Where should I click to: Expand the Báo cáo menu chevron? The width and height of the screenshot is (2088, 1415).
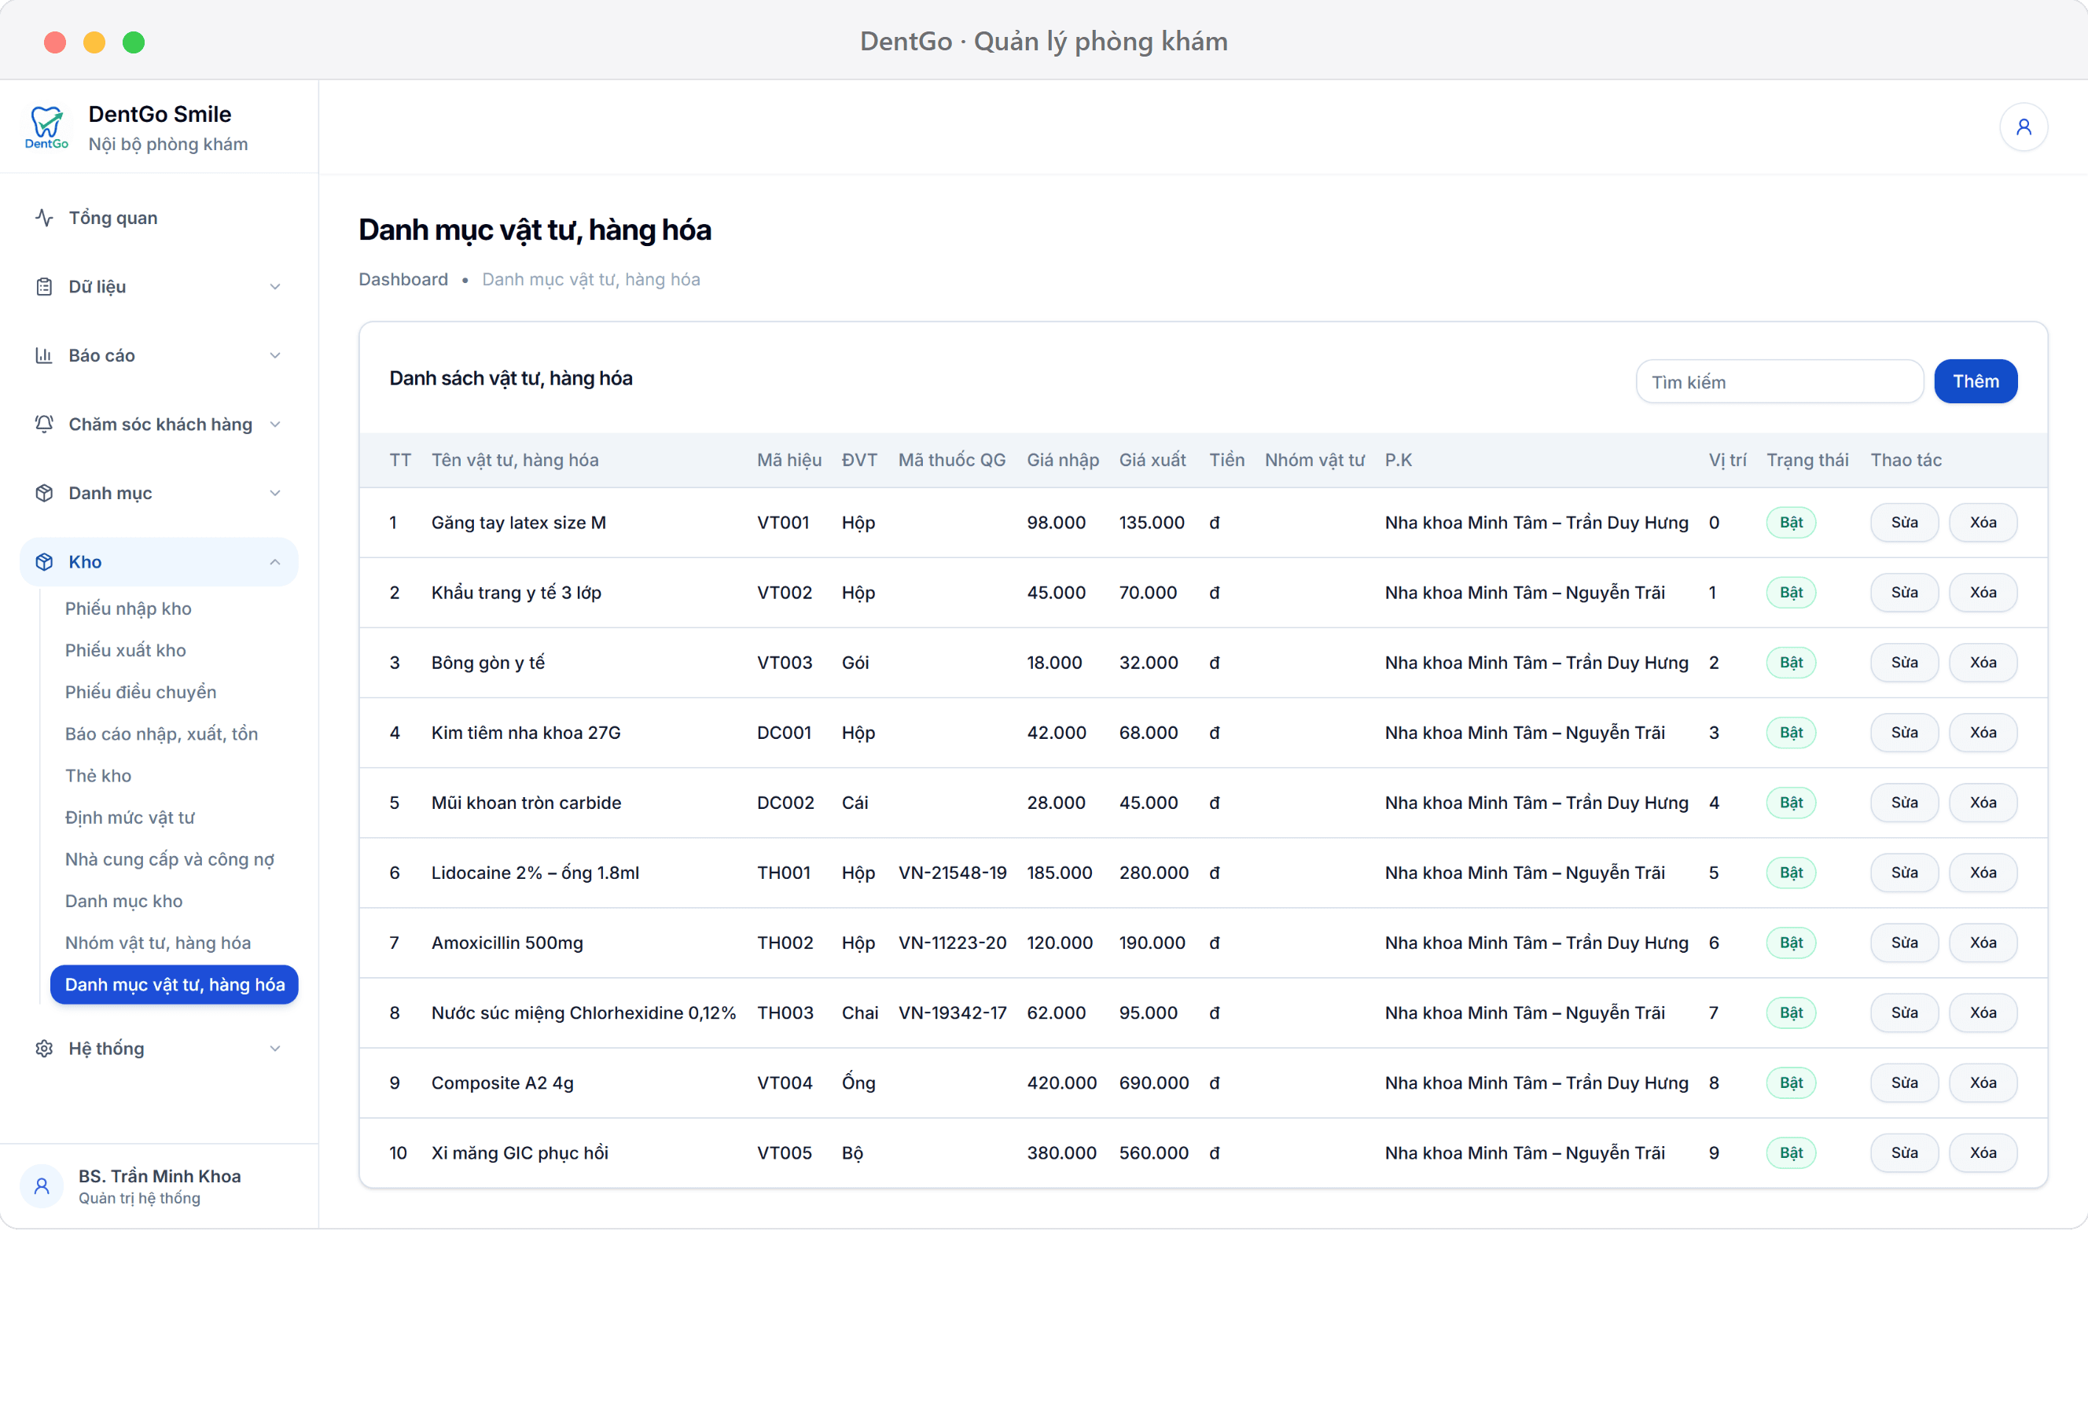point(275,356)
